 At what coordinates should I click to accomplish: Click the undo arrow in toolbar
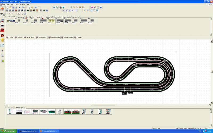36,7
